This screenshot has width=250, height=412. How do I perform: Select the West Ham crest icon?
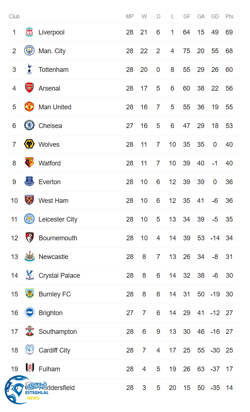point(29,201)
